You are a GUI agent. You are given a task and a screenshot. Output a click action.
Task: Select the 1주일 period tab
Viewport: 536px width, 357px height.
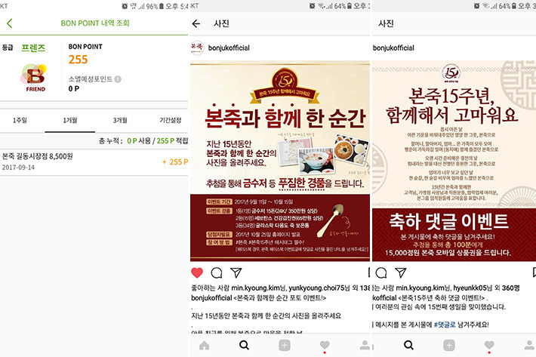click(x=20, y=120)
